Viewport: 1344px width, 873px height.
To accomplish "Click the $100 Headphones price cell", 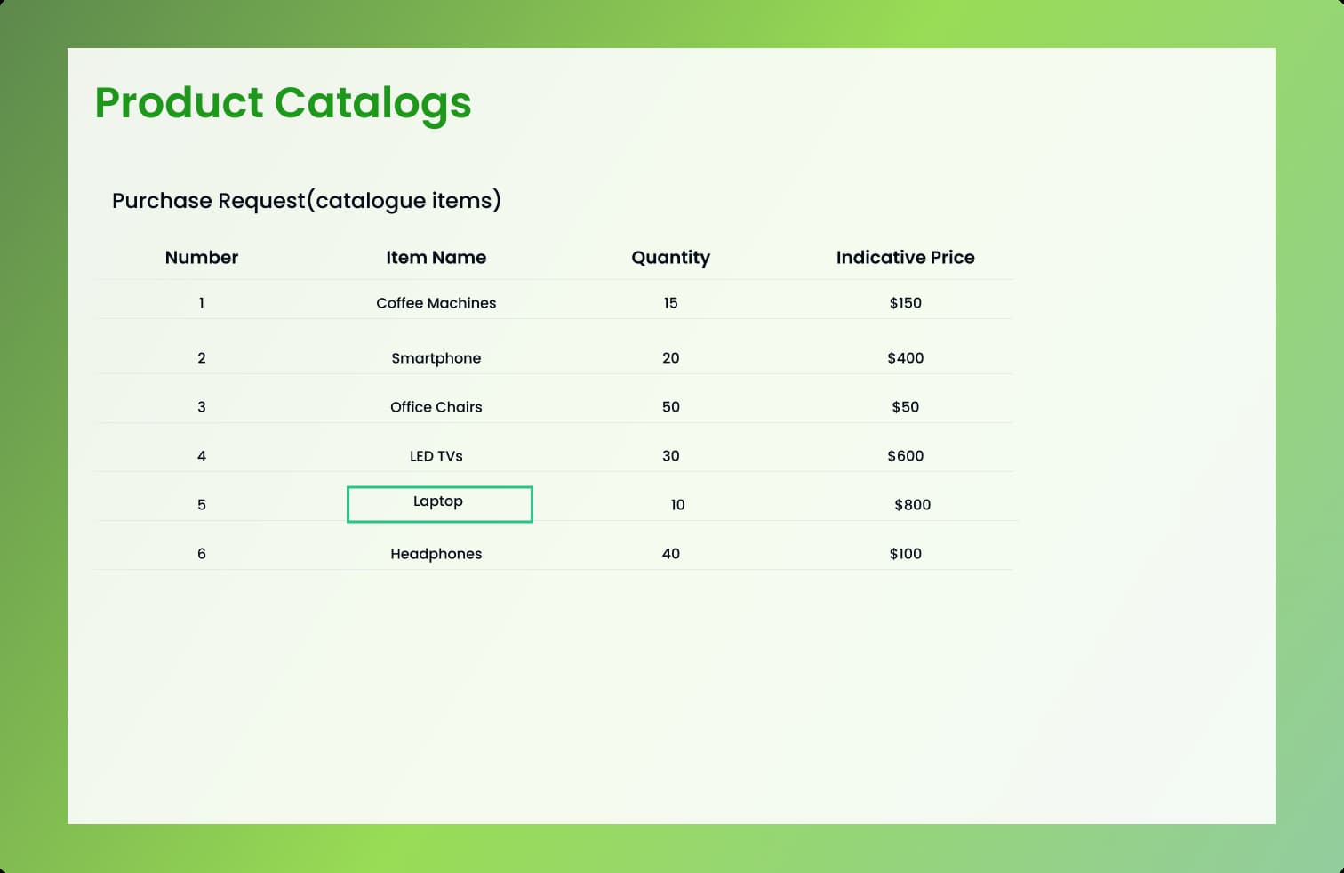I will click(x=905, y=554).
